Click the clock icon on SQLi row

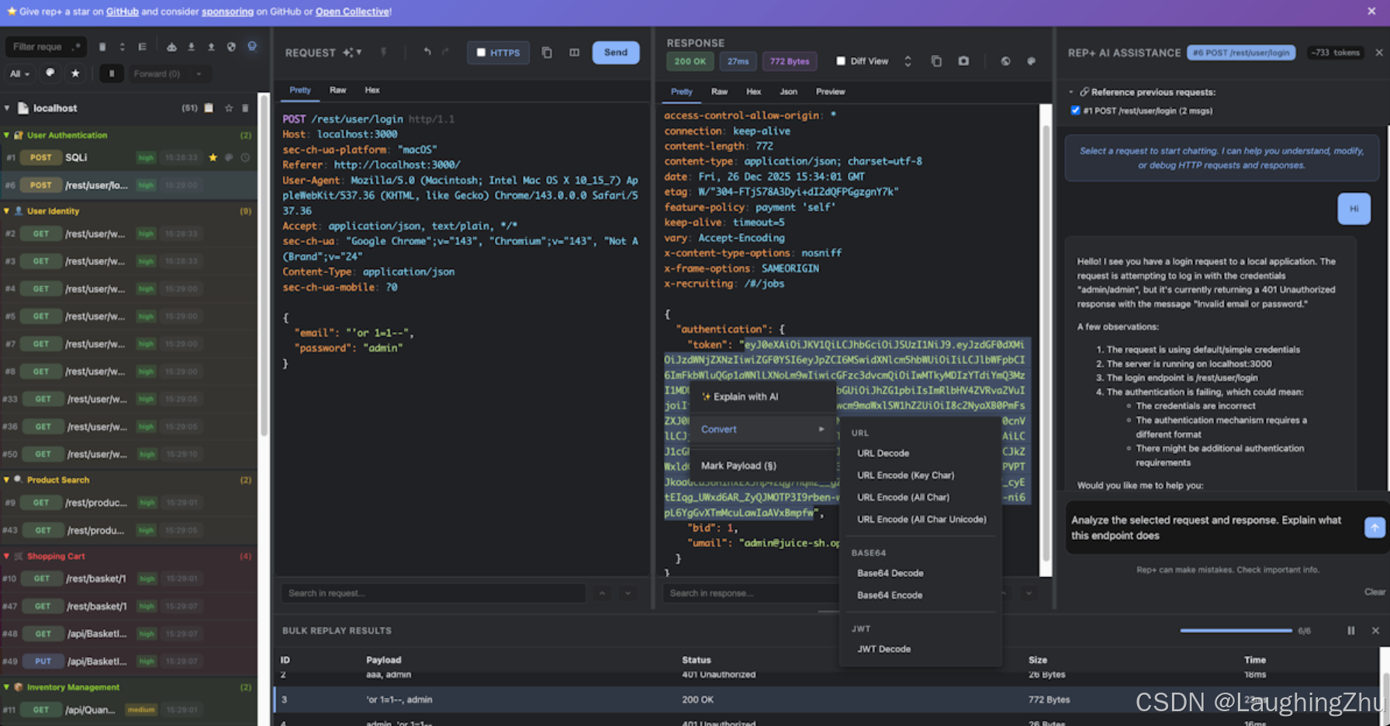(245, 157)
